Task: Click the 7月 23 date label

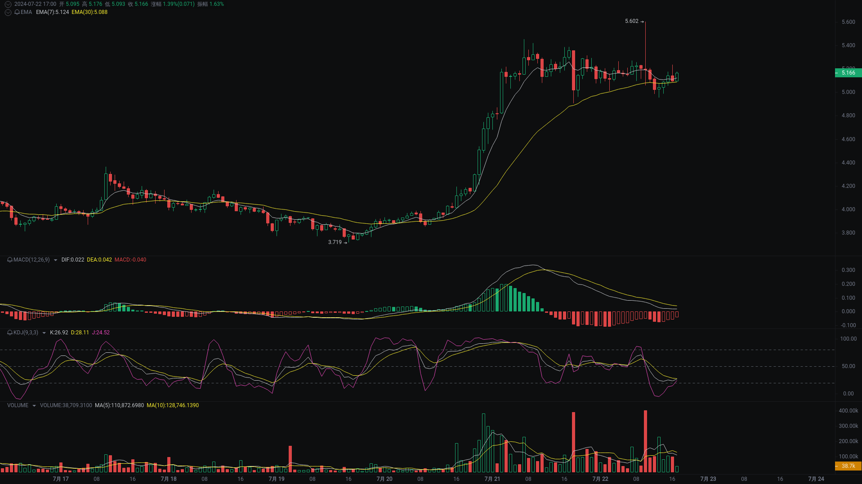Action: (x=708, y=479)
